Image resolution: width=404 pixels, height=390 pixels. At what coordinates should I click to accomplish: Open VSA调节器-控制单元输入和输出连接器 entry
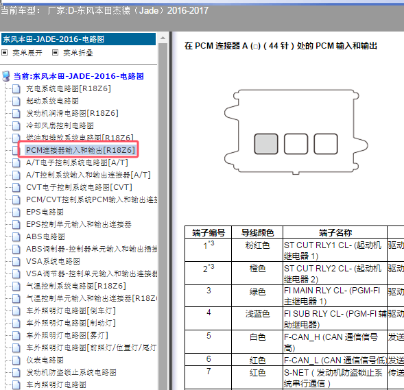(92, 274)
